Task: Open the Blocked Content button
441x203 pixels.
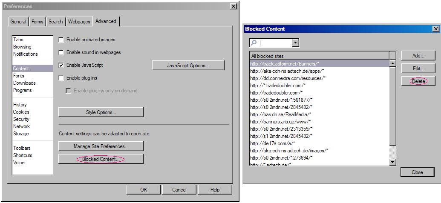Action: click(101, 159)
